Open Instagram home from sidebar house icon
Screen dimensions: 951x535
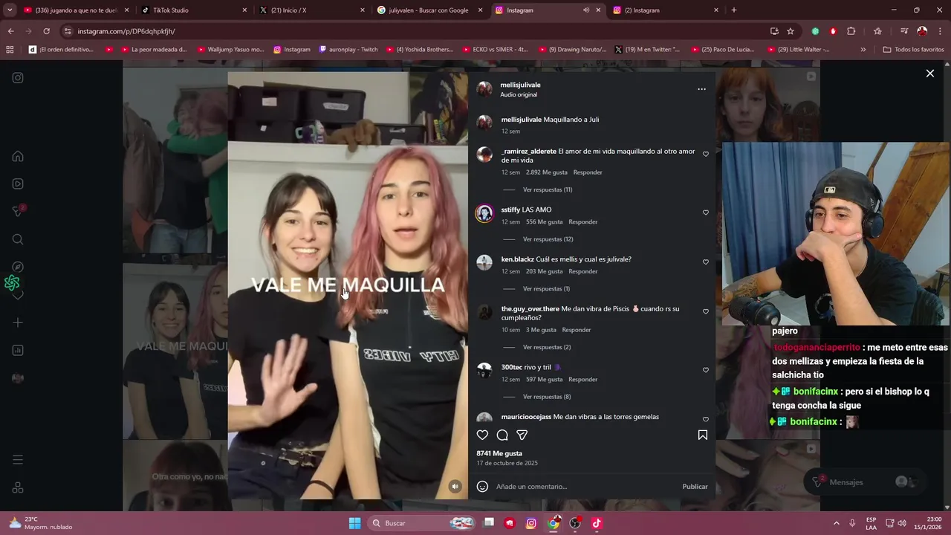click(18, 157)
